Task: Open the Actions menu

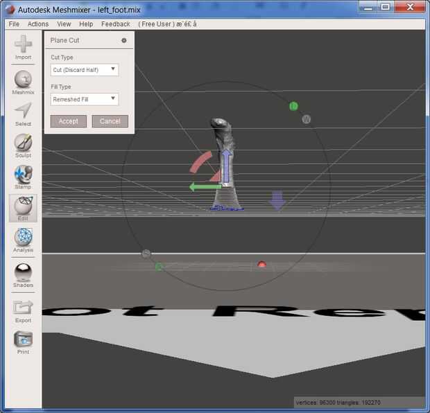Action: [38, 24]
